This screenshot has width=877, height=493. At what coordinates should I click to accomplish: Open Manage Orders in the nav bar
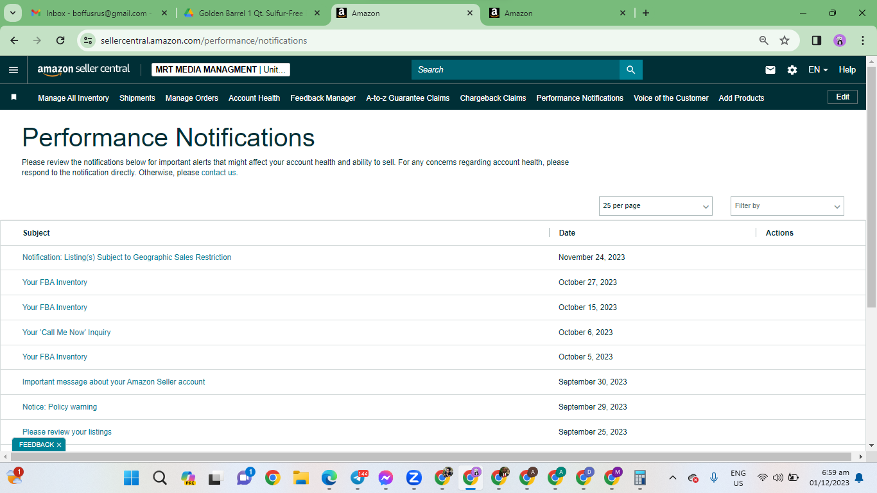(x=192, y=98)
